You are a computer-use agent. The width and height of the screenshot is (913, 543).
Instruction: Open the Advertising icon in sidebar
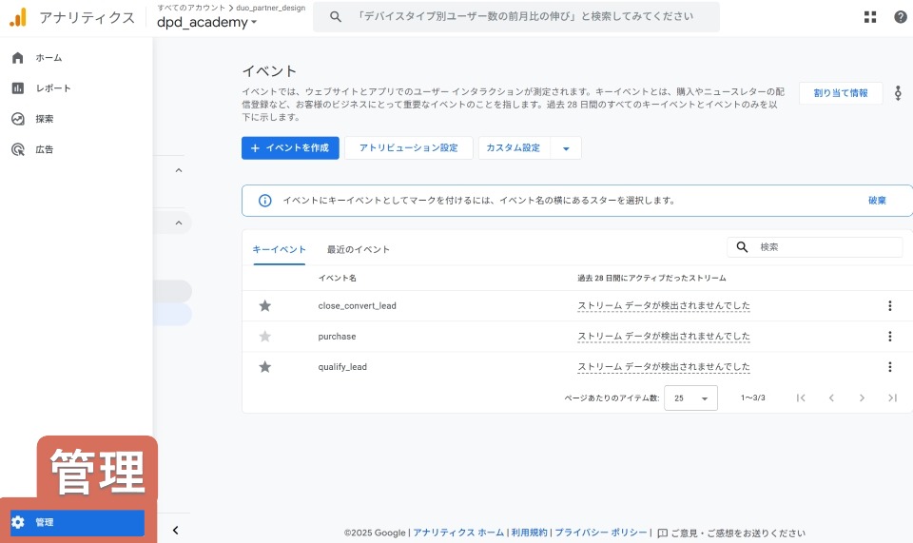pyautogui.click(x=17, y=149)
